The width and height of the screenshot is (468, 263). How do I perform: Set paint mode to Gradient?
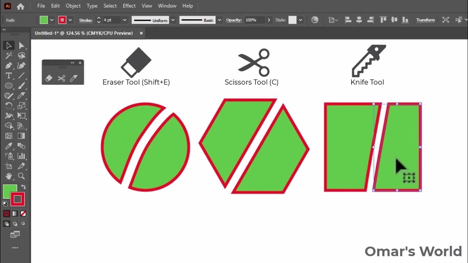(x=15, y=214)
